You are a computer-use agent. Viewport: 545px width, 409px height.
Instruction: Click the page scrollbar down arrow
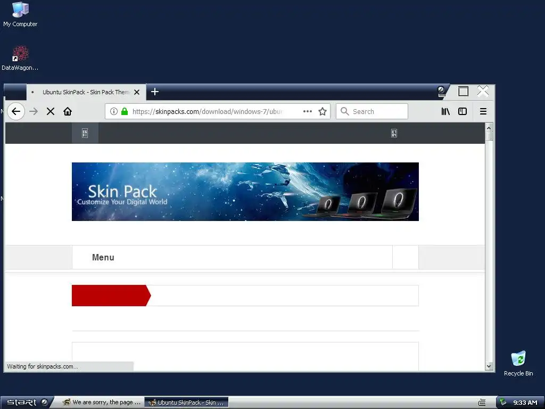(489, 366)
